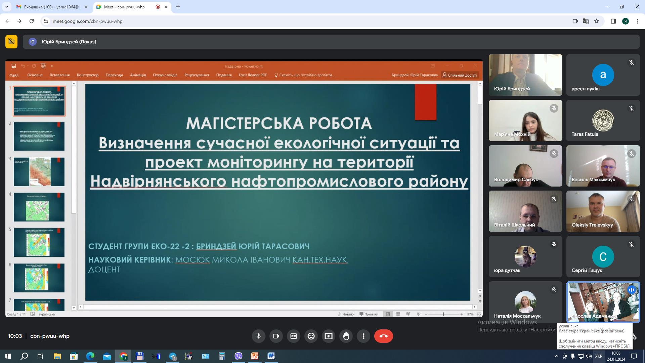The image size is (645, 363).
Task: Click Taras Fatula participant avatar
Action: [603, 120]
